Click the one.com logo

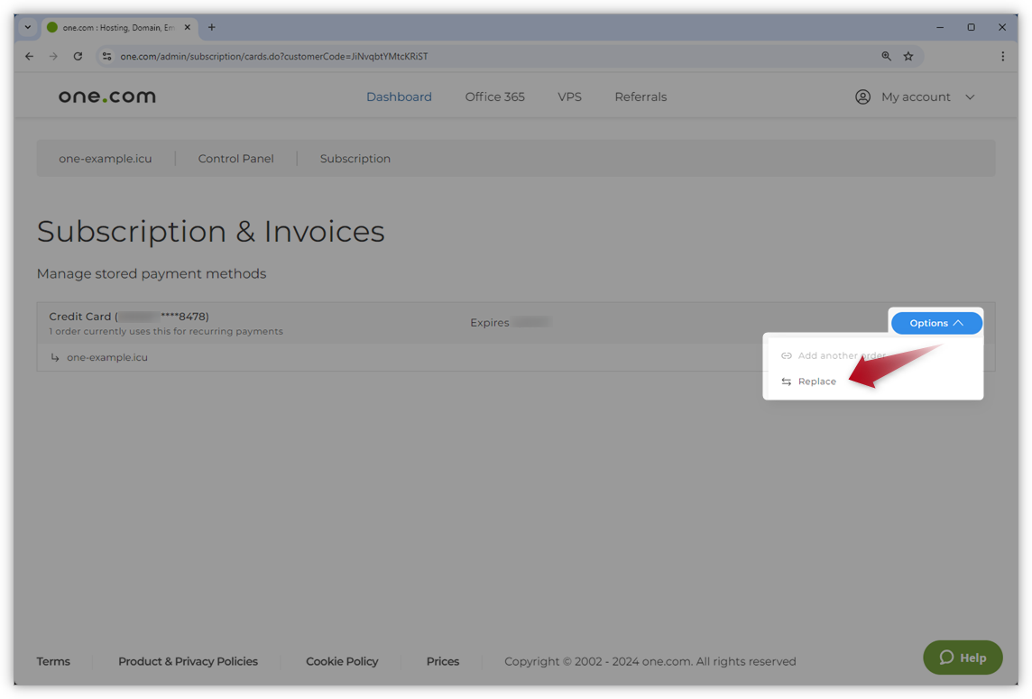pyautogui.click(x=106, y=97)
